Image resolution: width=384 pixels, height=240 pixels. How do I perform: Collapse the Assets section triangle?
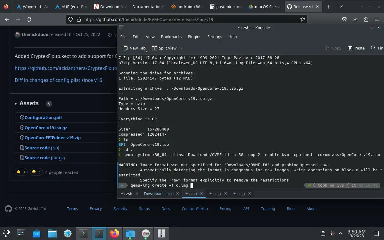[x=16, y=104]
